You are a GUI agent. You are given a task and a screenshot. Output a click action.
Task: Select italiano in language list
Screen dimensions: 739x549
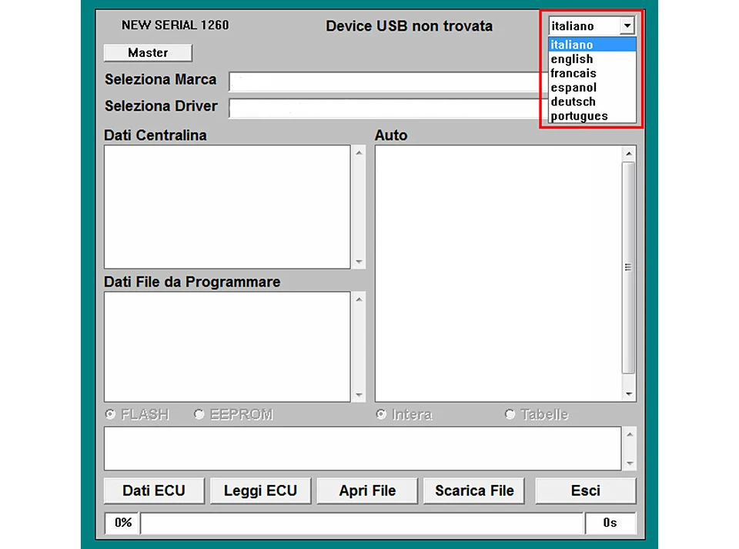(592, 45)
